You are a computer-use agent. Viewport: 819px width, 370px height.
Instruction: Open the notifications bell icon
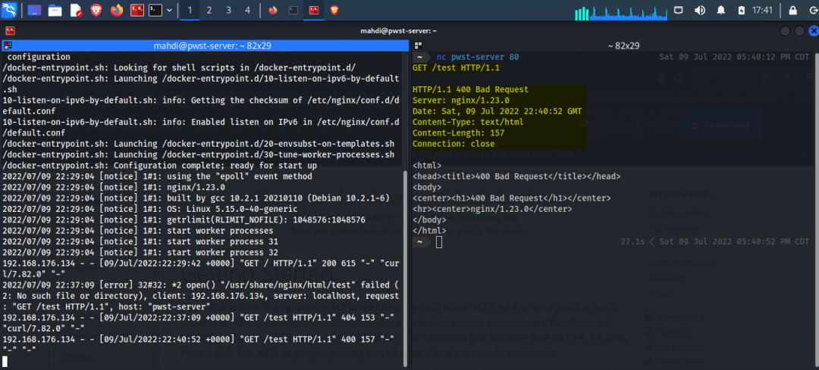click(721, 10)
